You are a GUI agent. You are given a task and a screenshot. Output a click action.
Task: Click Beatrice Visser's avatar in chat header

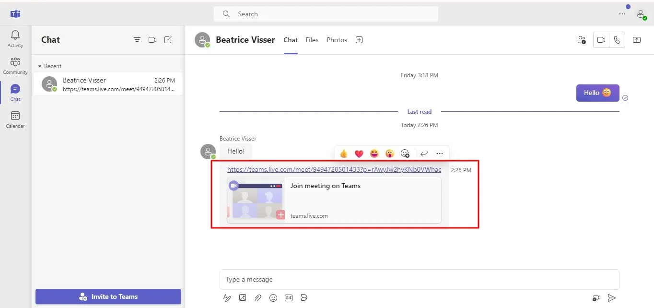202,40
